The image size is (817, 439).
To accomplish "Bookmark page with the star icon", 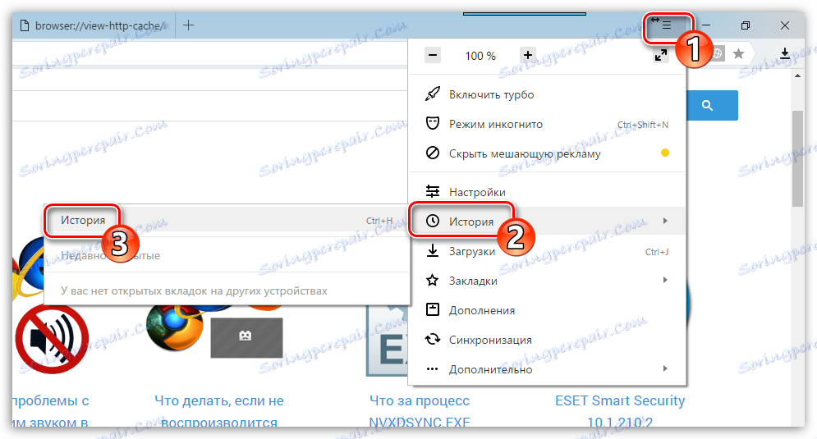I will (738, 53).
